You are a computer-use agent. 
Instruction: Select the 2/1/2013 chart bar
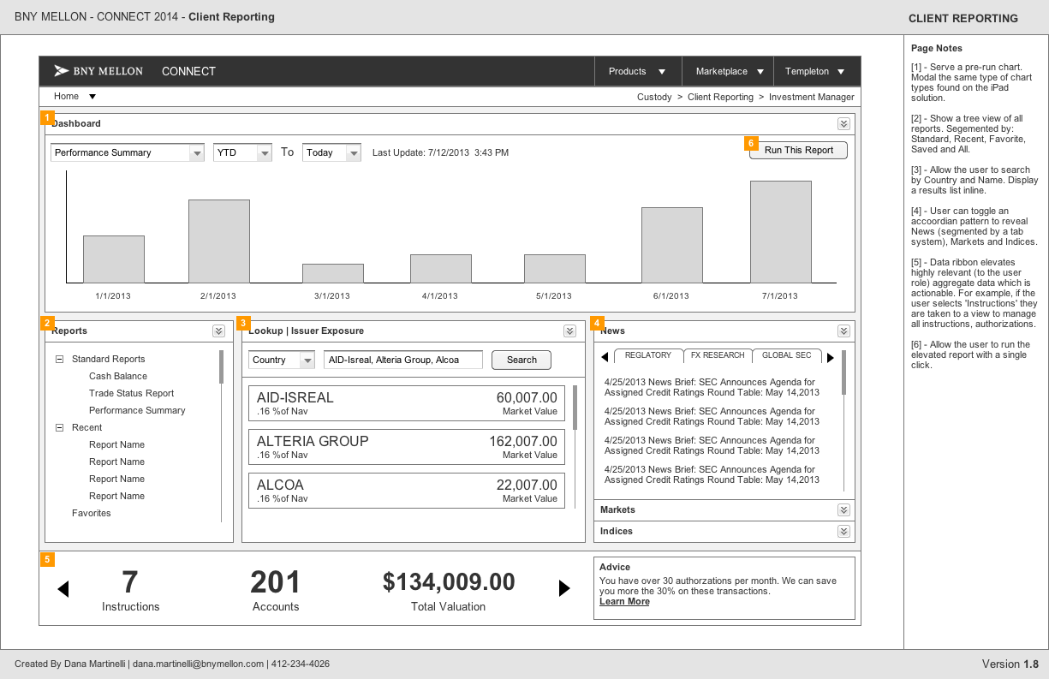tap(219, 241)
